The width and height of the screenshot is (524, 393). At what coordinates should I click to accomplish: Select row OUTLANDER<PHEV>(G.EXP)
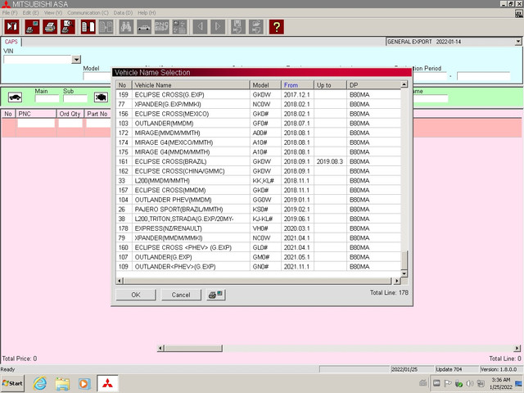259,267
